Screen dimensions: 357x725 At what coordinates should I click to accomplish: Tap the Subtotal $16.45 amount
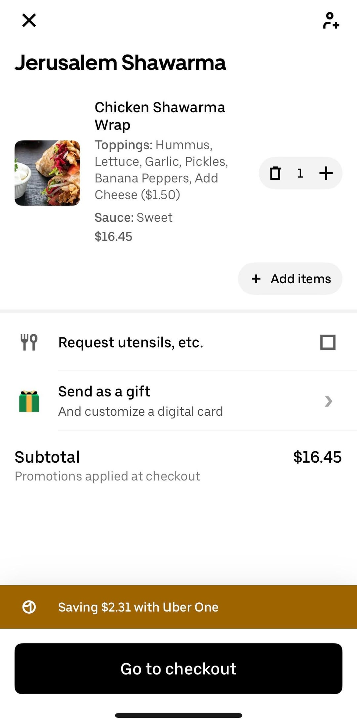317,457
